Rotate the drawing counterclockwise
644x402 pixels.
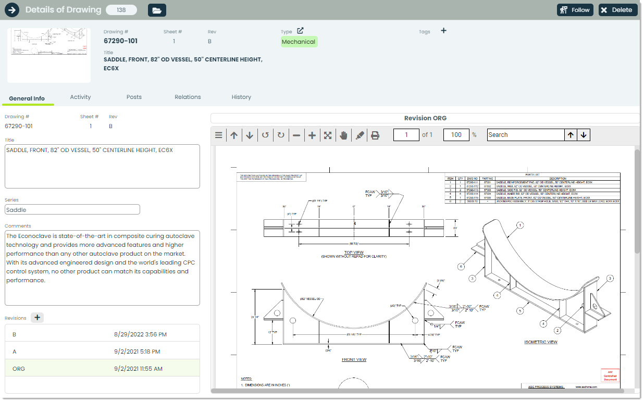[x=265, y=134]
